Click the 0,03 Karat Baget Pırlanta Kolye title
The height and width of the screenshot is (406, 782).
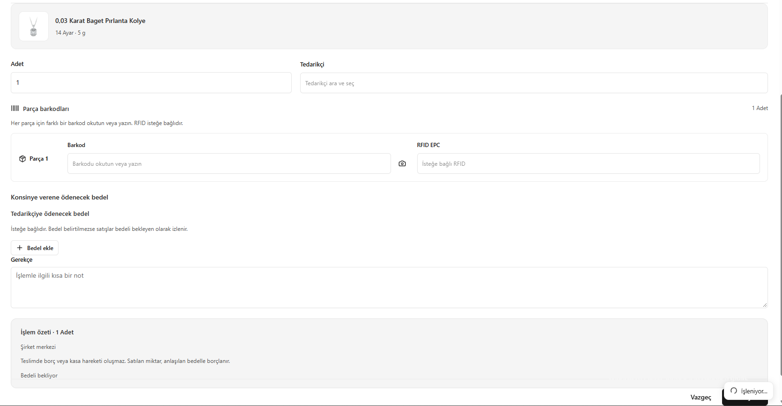(x=100, y=21)
